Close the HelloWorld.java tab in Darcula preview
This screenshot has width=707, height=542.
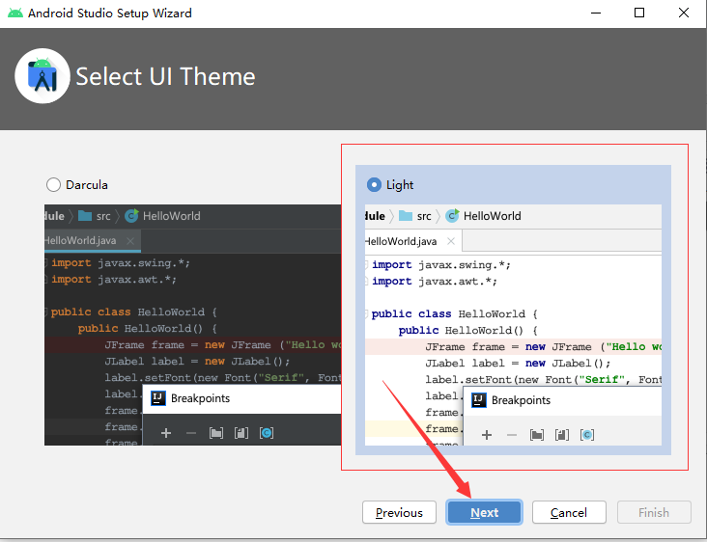(x=130, y=241)
